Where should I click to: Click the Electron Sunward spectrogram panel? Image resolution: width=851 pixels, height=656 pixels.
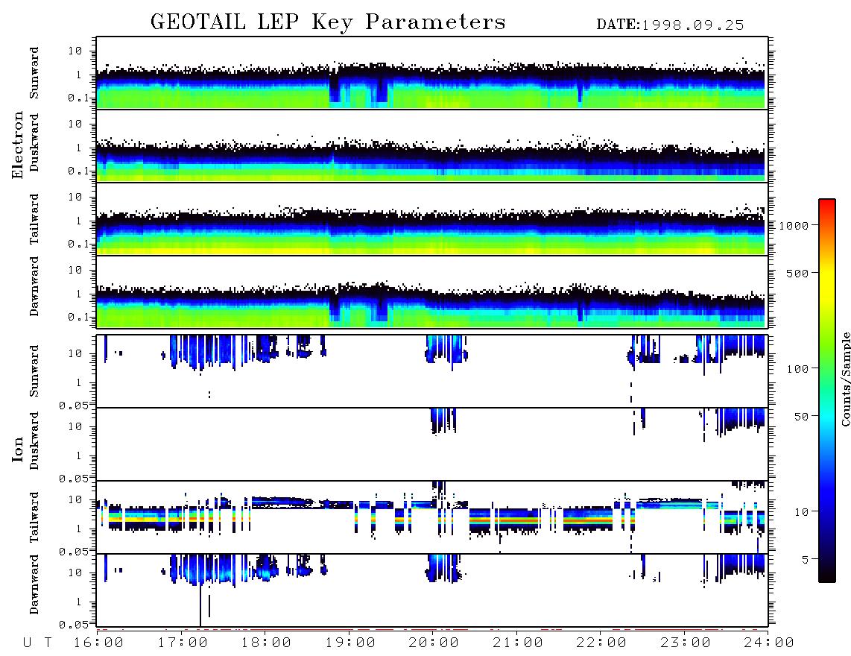click(x=432, y=73)
